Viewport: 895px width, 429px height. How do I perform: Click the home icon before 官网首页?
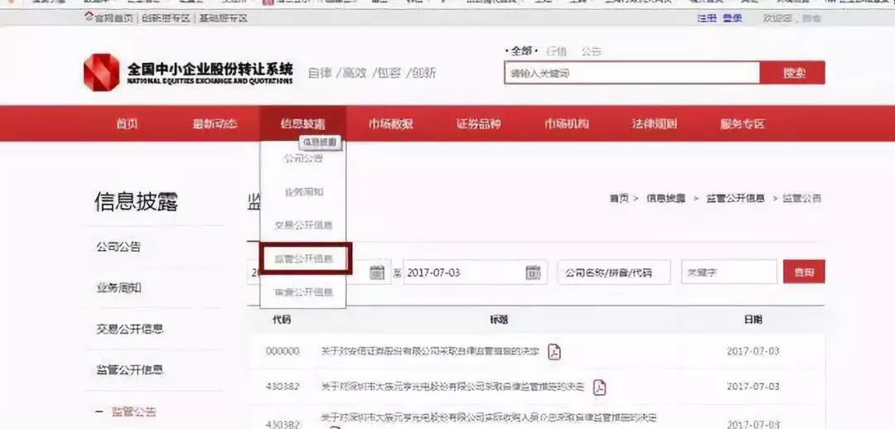89,17
